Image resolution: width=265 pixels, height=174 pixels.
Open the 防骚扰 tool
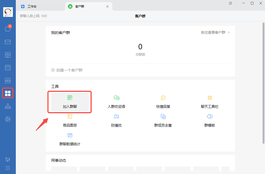click(x=116, y=120)
